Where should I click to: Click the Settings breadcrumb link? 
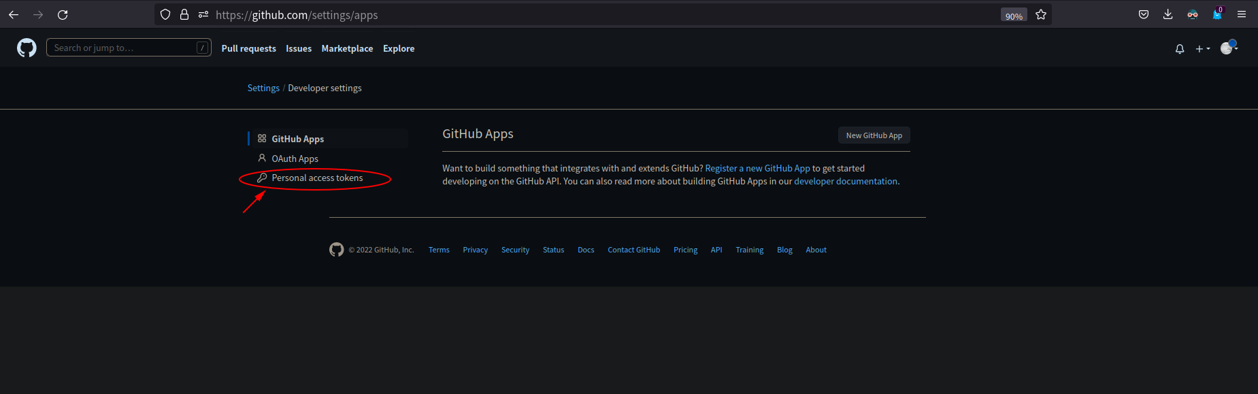263,88
